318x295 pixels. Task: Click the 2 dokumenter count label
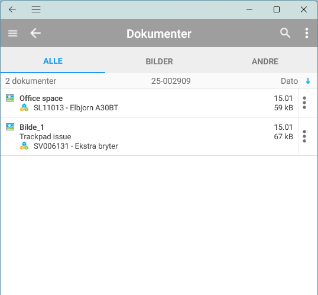pos(31,81)
